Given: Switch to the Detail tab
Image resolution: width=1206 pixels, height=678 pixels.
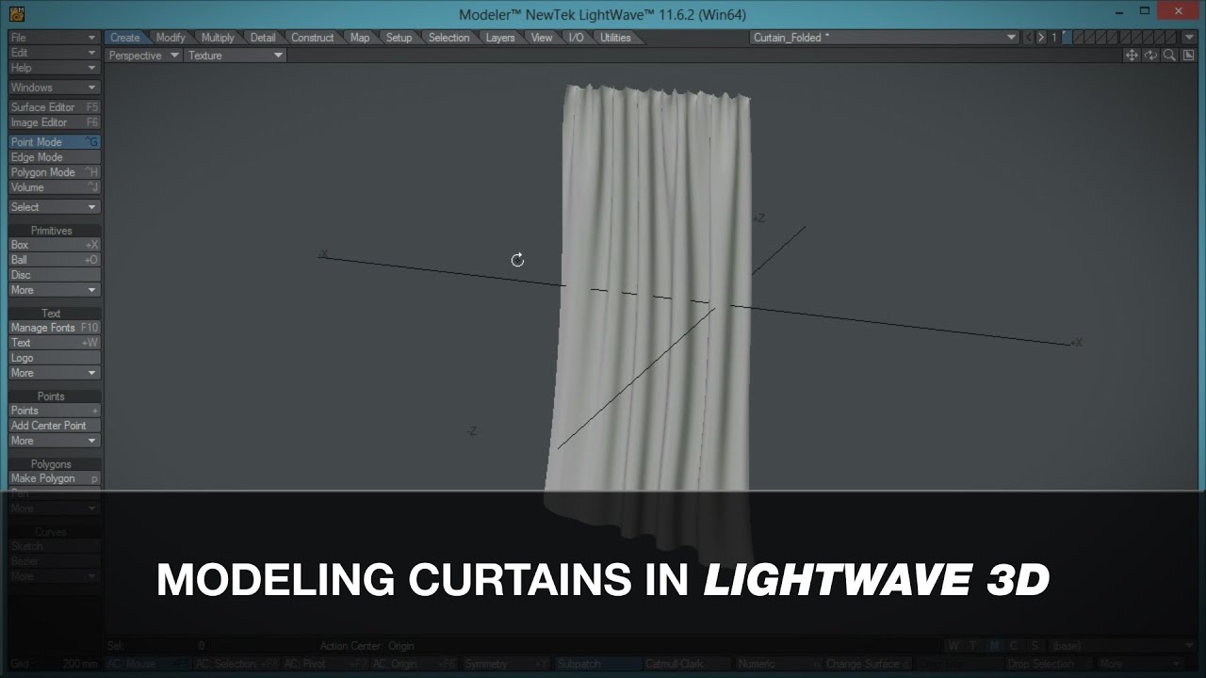Looking at the screenshot, I should point(263,38).
